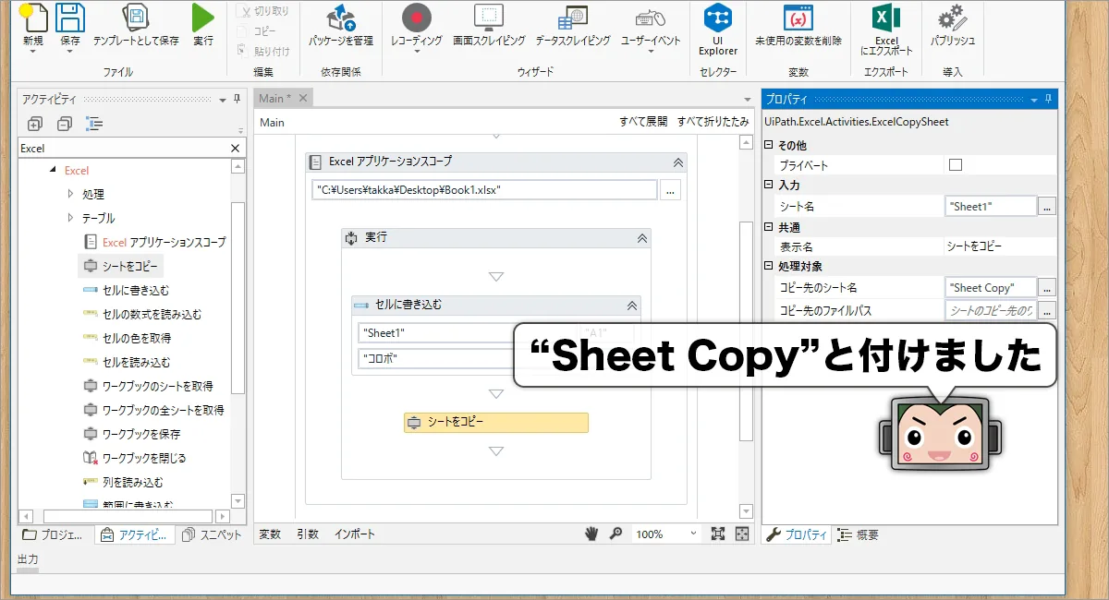Open the レコーディング dropdown arrow

[x=417, y=52]
